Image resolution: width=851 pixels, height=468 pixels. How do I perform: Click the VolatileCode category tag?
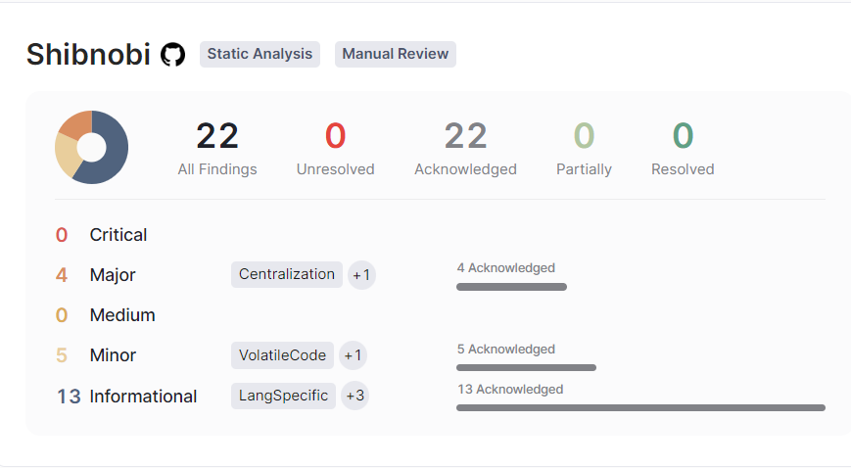(x=282, y=355)
